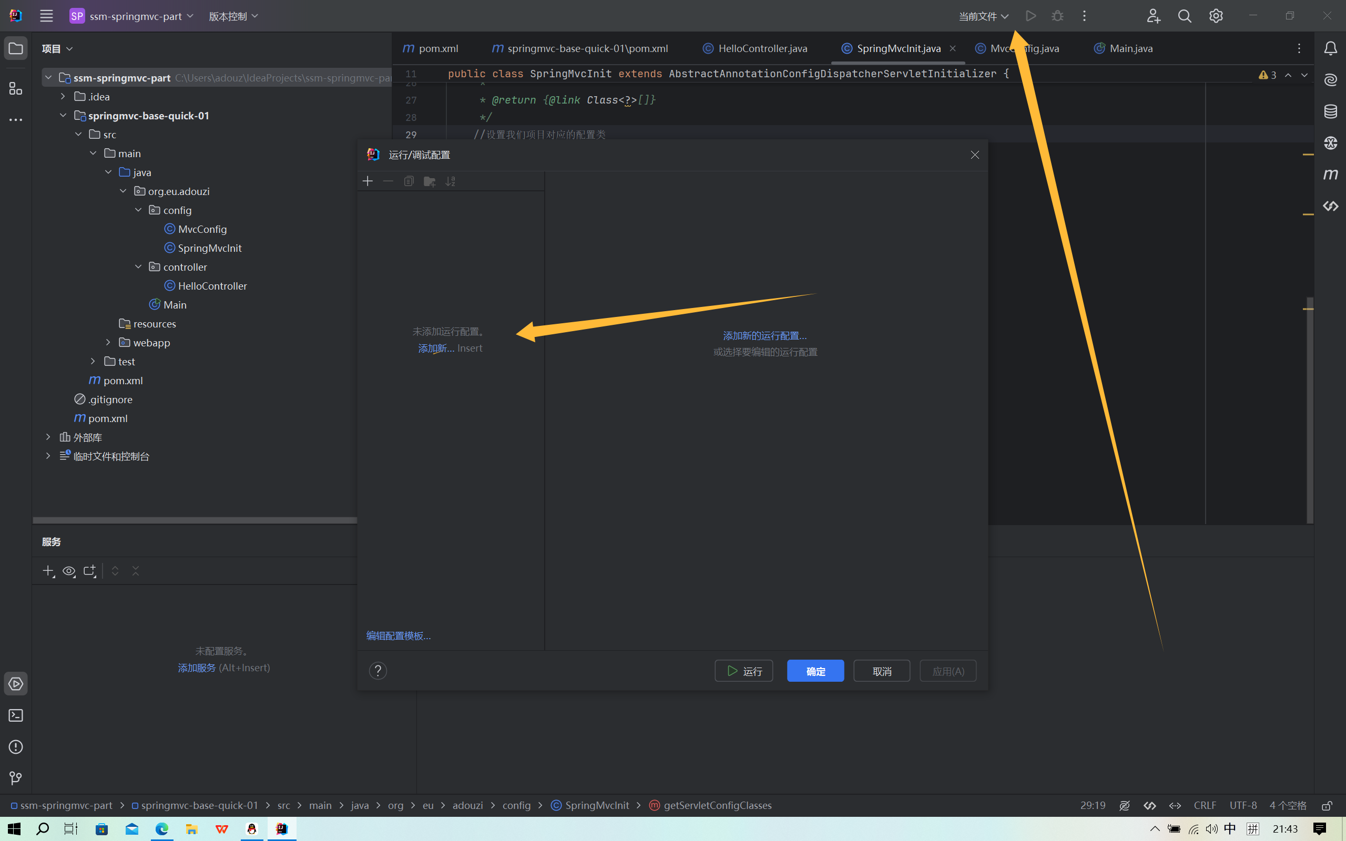This screenshot has height=841, width=1346.
Task: Click the add new configuration plus icon
Action: (x=368, y=181)
